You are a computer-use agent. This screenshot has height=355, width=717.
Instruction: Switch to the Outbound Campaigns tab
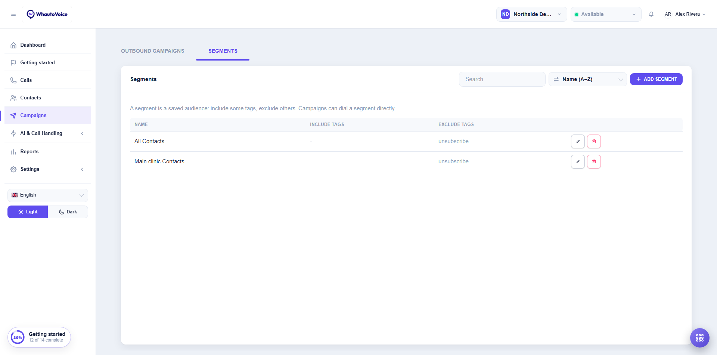[153, 51]
